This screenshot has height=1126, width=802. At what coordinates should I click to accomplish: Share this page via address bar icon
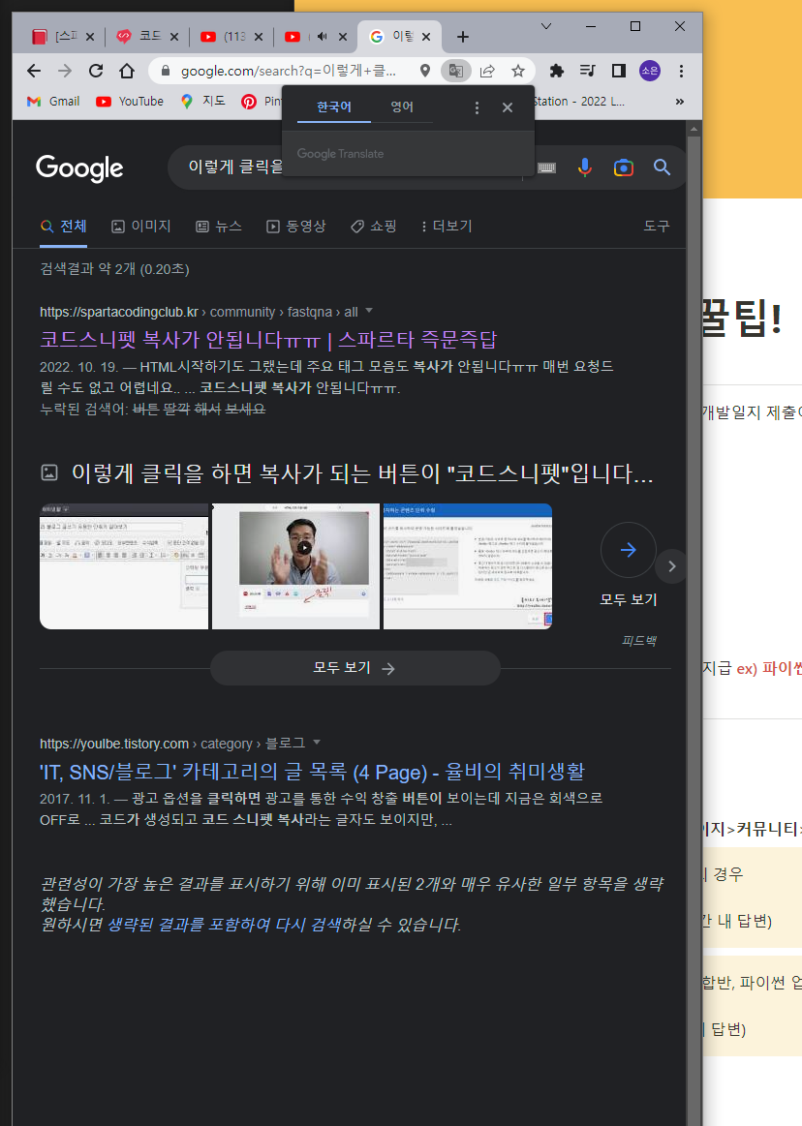(487, 71)
